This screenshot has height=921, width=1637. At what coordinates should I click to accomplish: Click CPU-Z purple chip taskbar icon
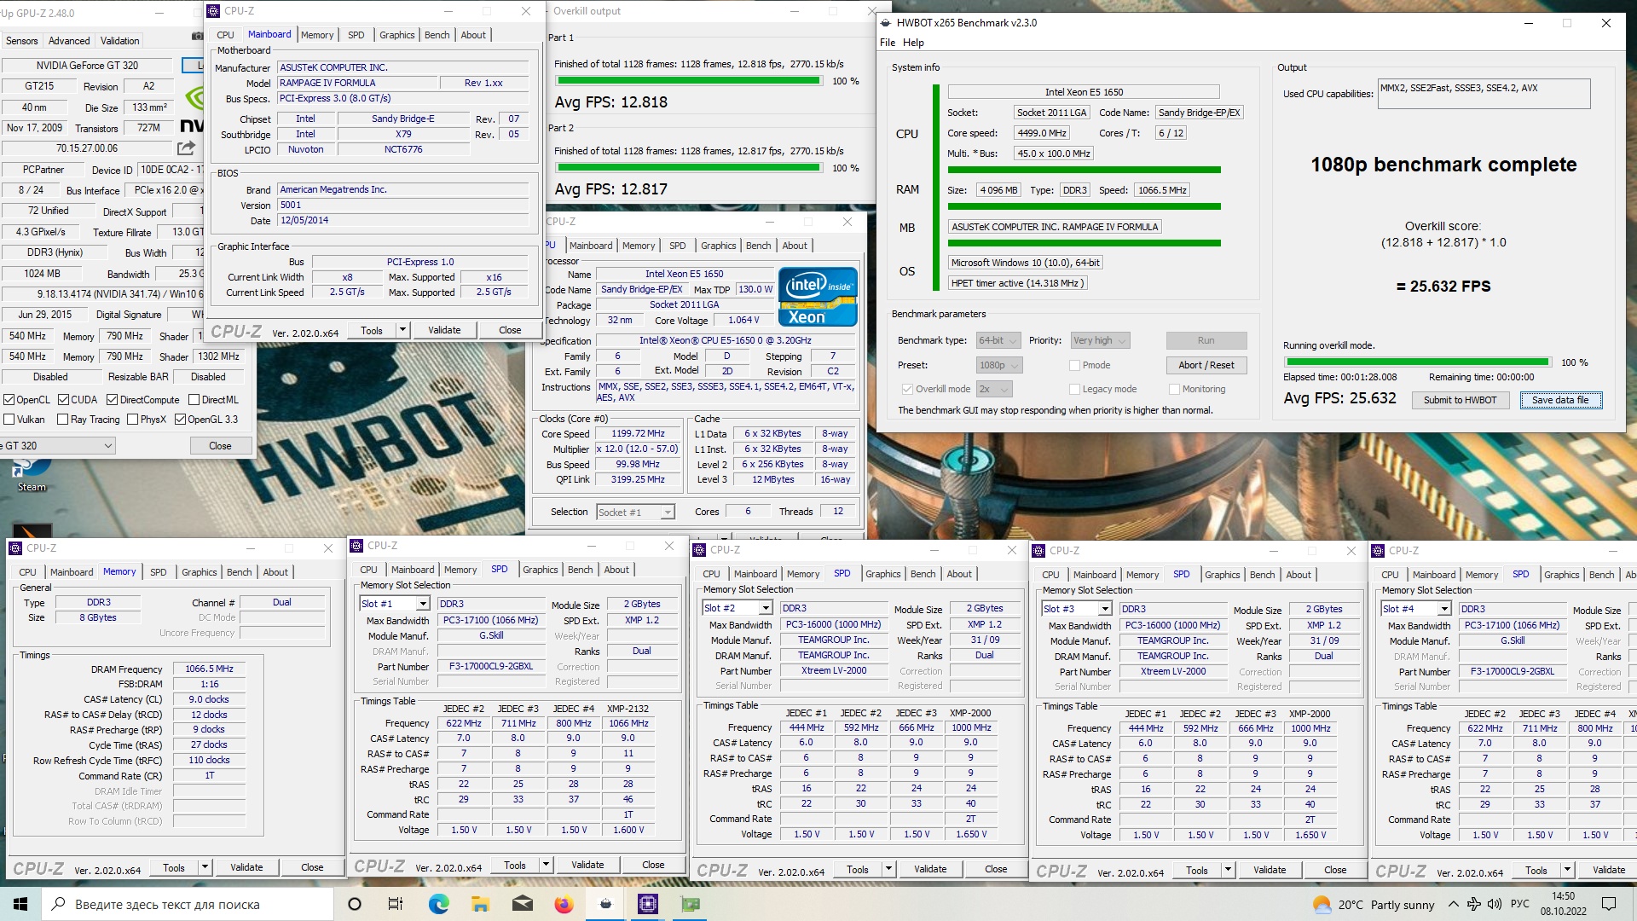click(648, 904)
